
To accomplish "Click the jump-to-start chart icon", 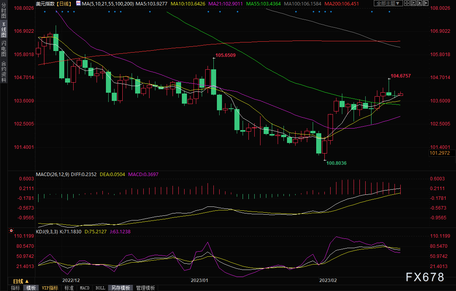I will point(413,3).
